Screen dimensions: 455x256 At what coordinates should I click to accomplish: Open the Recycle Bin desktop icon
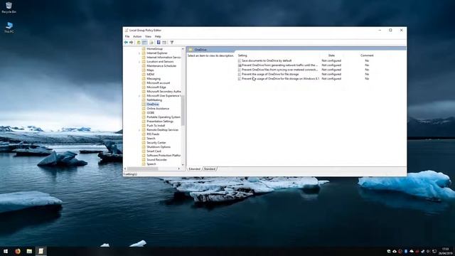click(x=9, y=8)
